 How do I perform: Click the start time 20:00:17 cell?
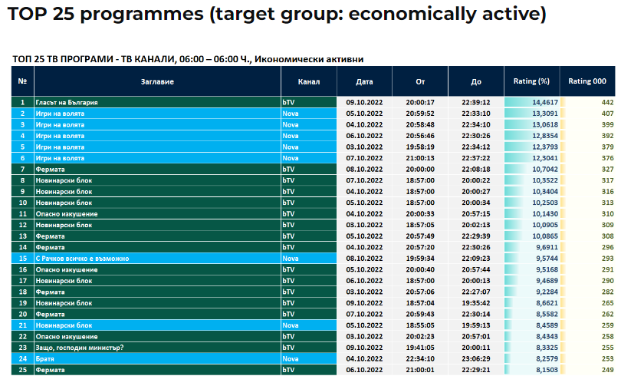click(x=420, y=102)
